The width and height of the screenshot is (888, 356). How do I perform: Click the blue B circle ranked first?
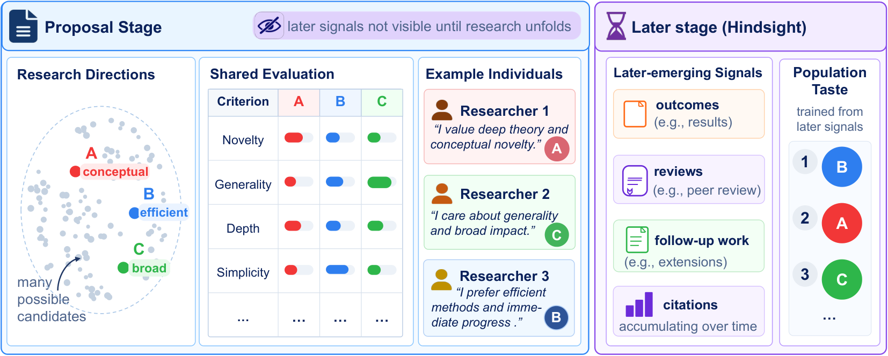click(841, 167)
